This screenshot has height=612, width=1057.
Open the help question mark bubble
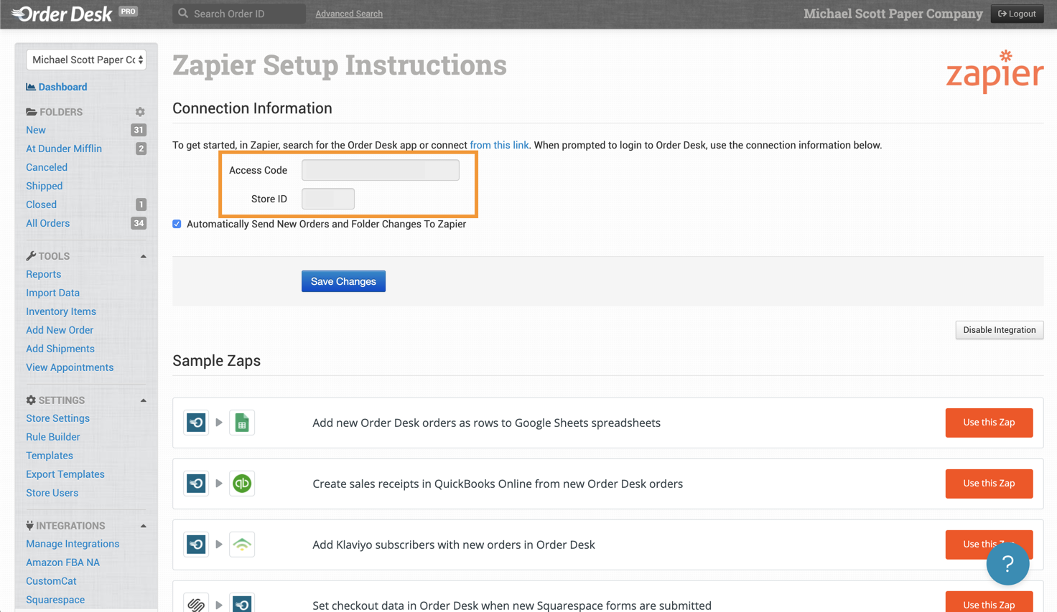pos(1007,564)
